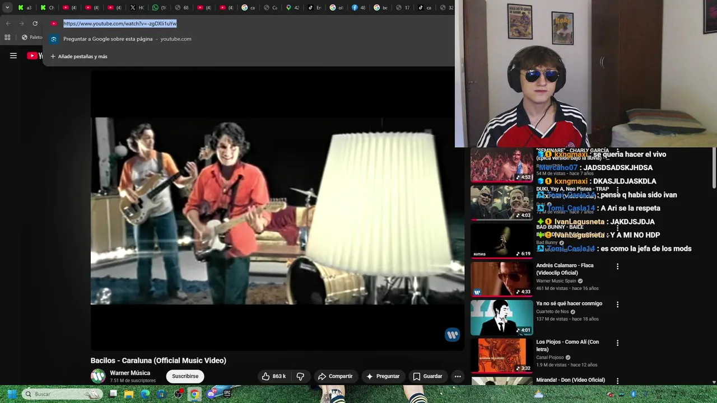Open Epic Games Launcher from the taskbar

227,394
